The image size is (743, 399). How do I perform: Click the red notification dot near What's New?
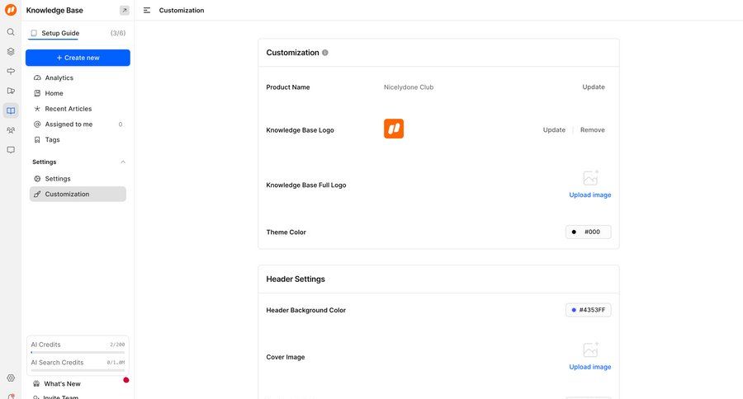coord(126,380)
